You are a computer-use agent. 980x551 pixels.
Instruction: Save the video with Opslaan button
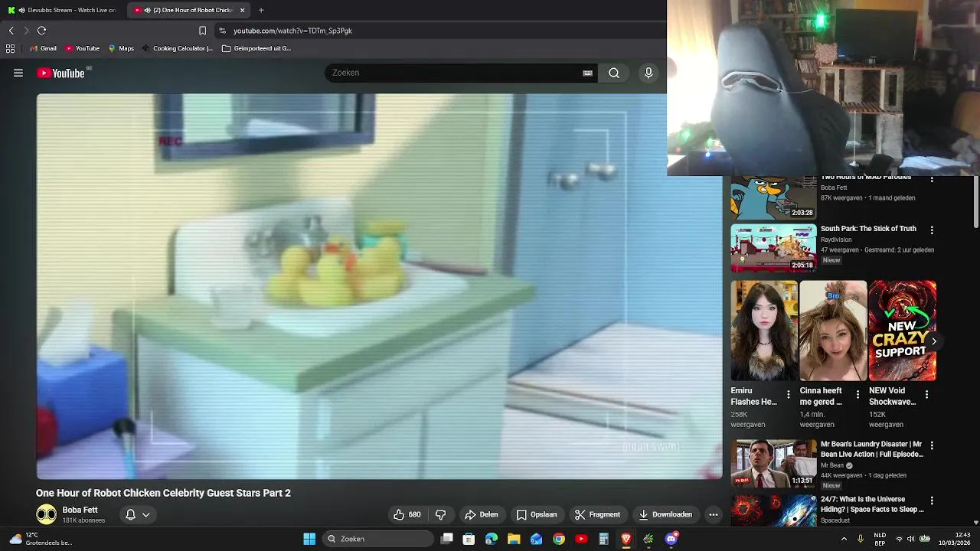click(537, 514)
